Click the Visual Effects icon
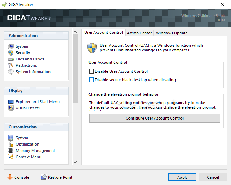Image resolution: width=231 pixels, height=185 pixels. tap(11, 108)
